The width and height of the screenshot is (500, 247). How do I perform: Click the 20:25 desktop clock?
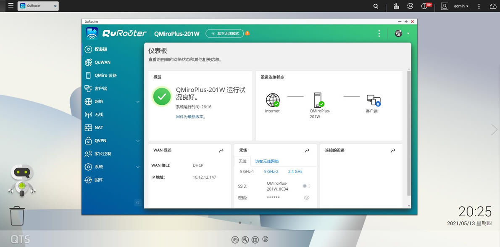tap(475, 212)
